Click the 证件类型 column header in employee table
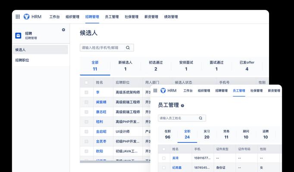 222,149
